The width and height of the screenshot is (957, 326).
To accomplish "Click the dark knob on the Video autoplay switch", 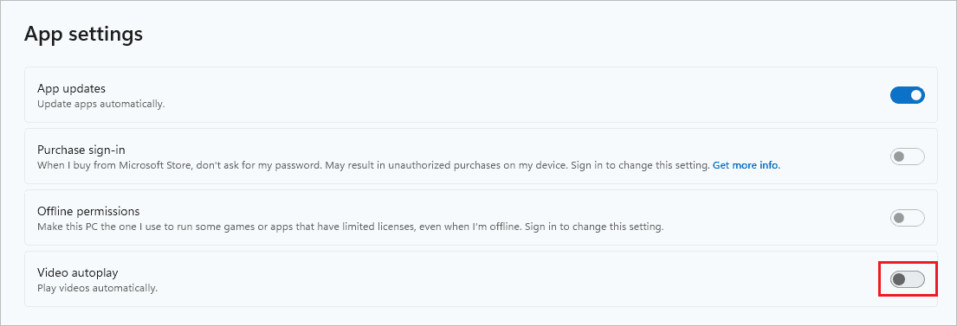I will pyautogui.click(x=898, y=279).
